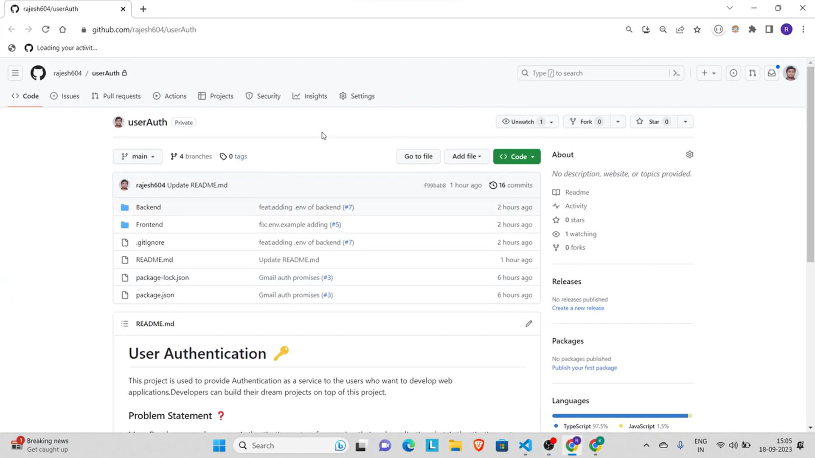Open README outline list icon
Viewport: 815px width, 458px height.
click(x=124, y=324)
